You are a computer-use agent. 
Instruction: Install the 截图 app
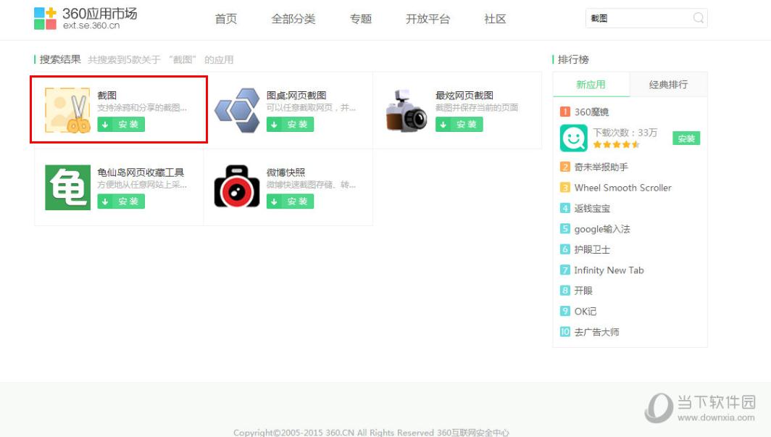[121, 125]
